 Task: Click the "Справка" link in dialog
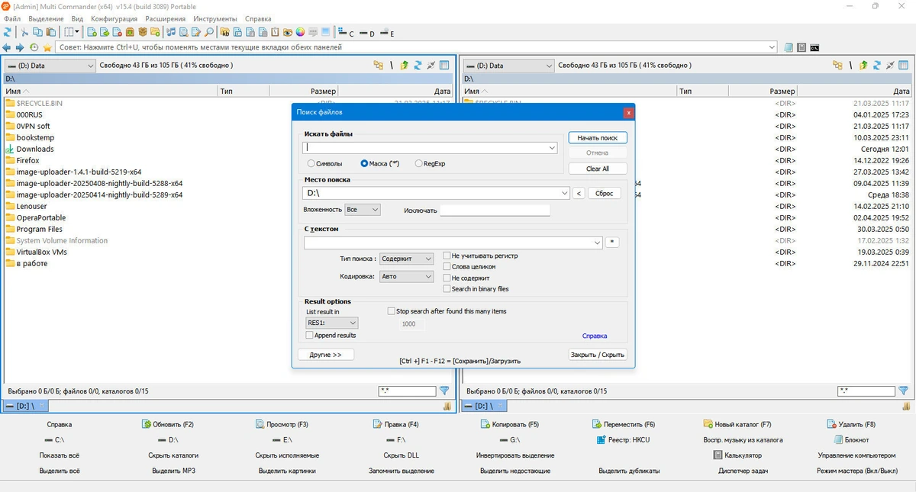595,336
